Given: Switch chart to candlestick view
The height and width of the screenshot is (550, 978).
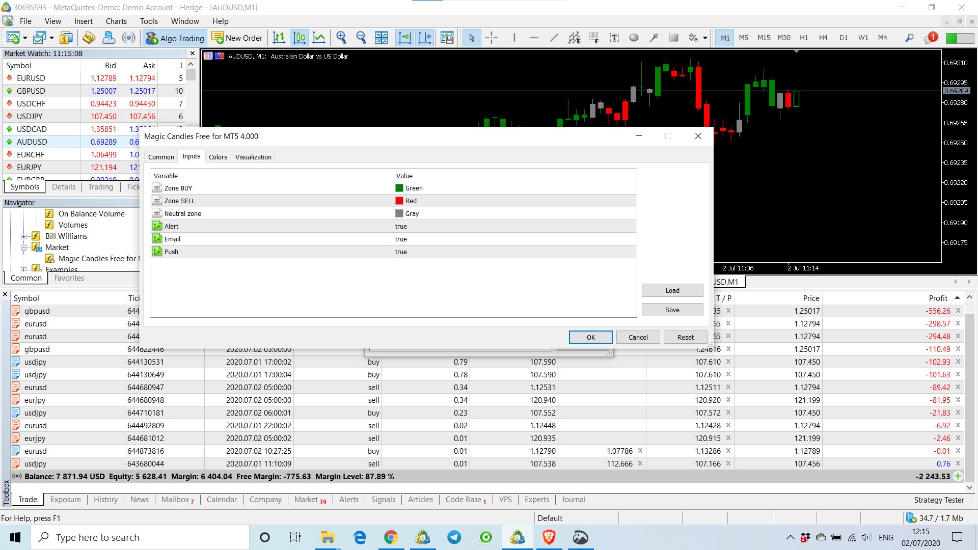Looking at the screenshot, I should coord(300,38).
